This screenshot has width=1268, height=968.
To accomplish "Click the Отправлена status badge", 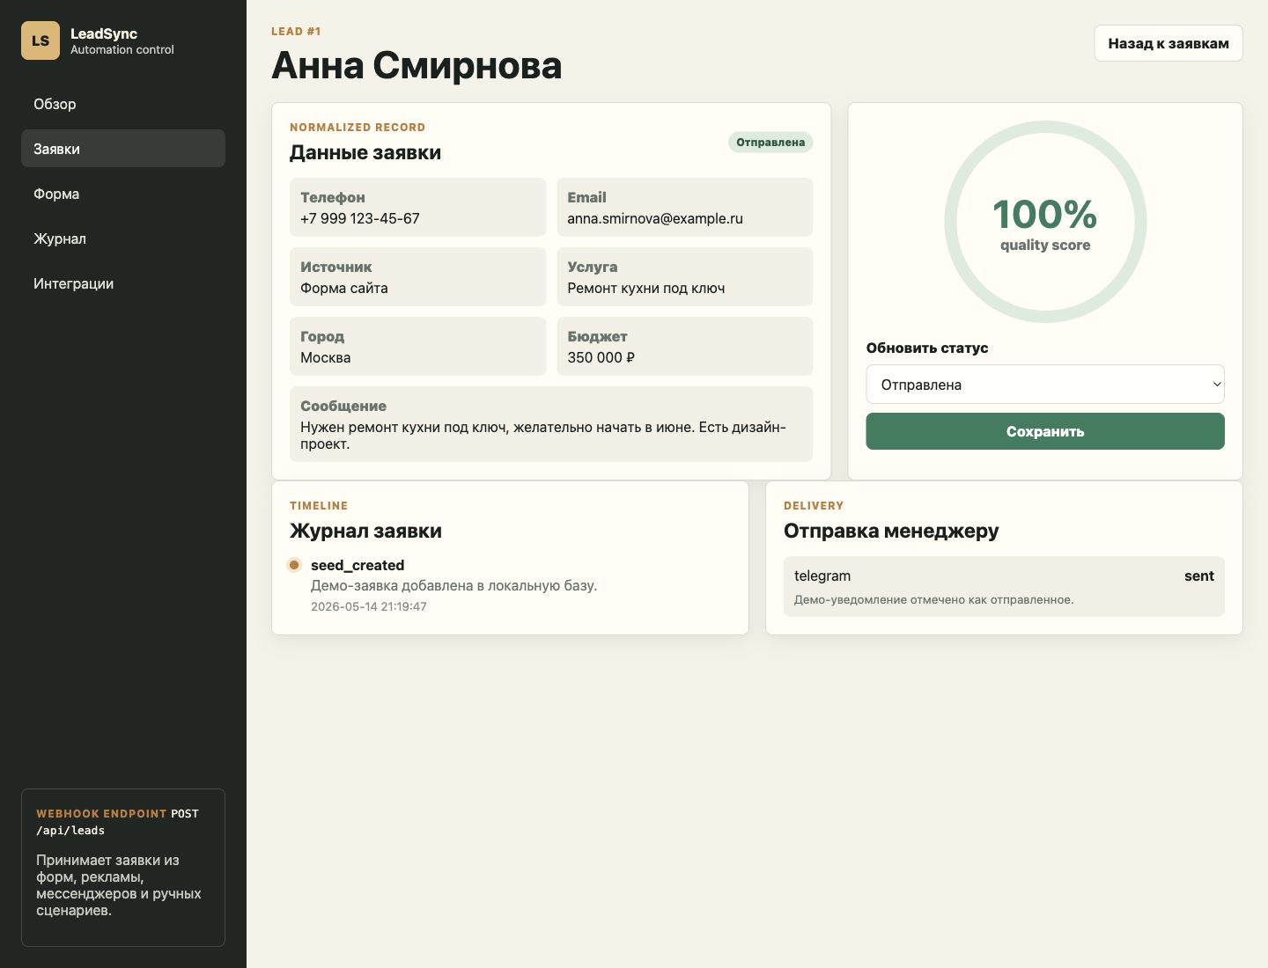I will (770, 142).
